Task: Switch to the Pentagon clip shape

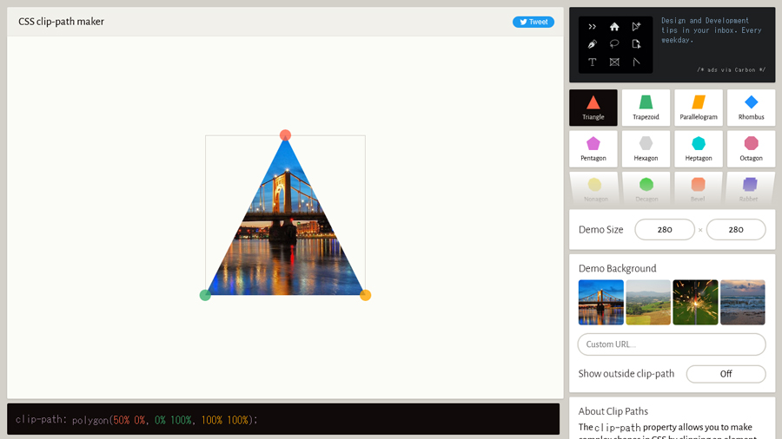Action: click(593, 148)
